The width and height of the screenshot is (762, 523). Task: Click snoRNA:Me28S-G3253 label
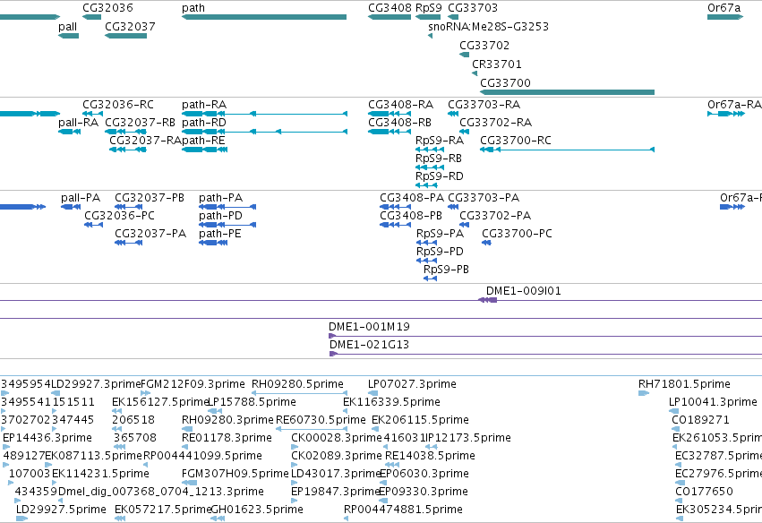488,27
